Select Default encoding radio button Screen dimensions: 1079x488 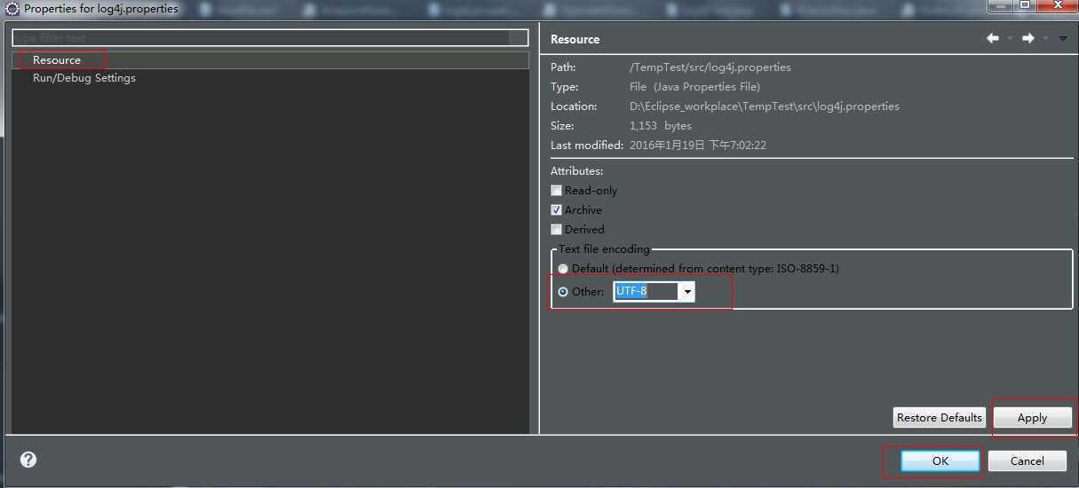pyautogui.click(x=563, y=269)
